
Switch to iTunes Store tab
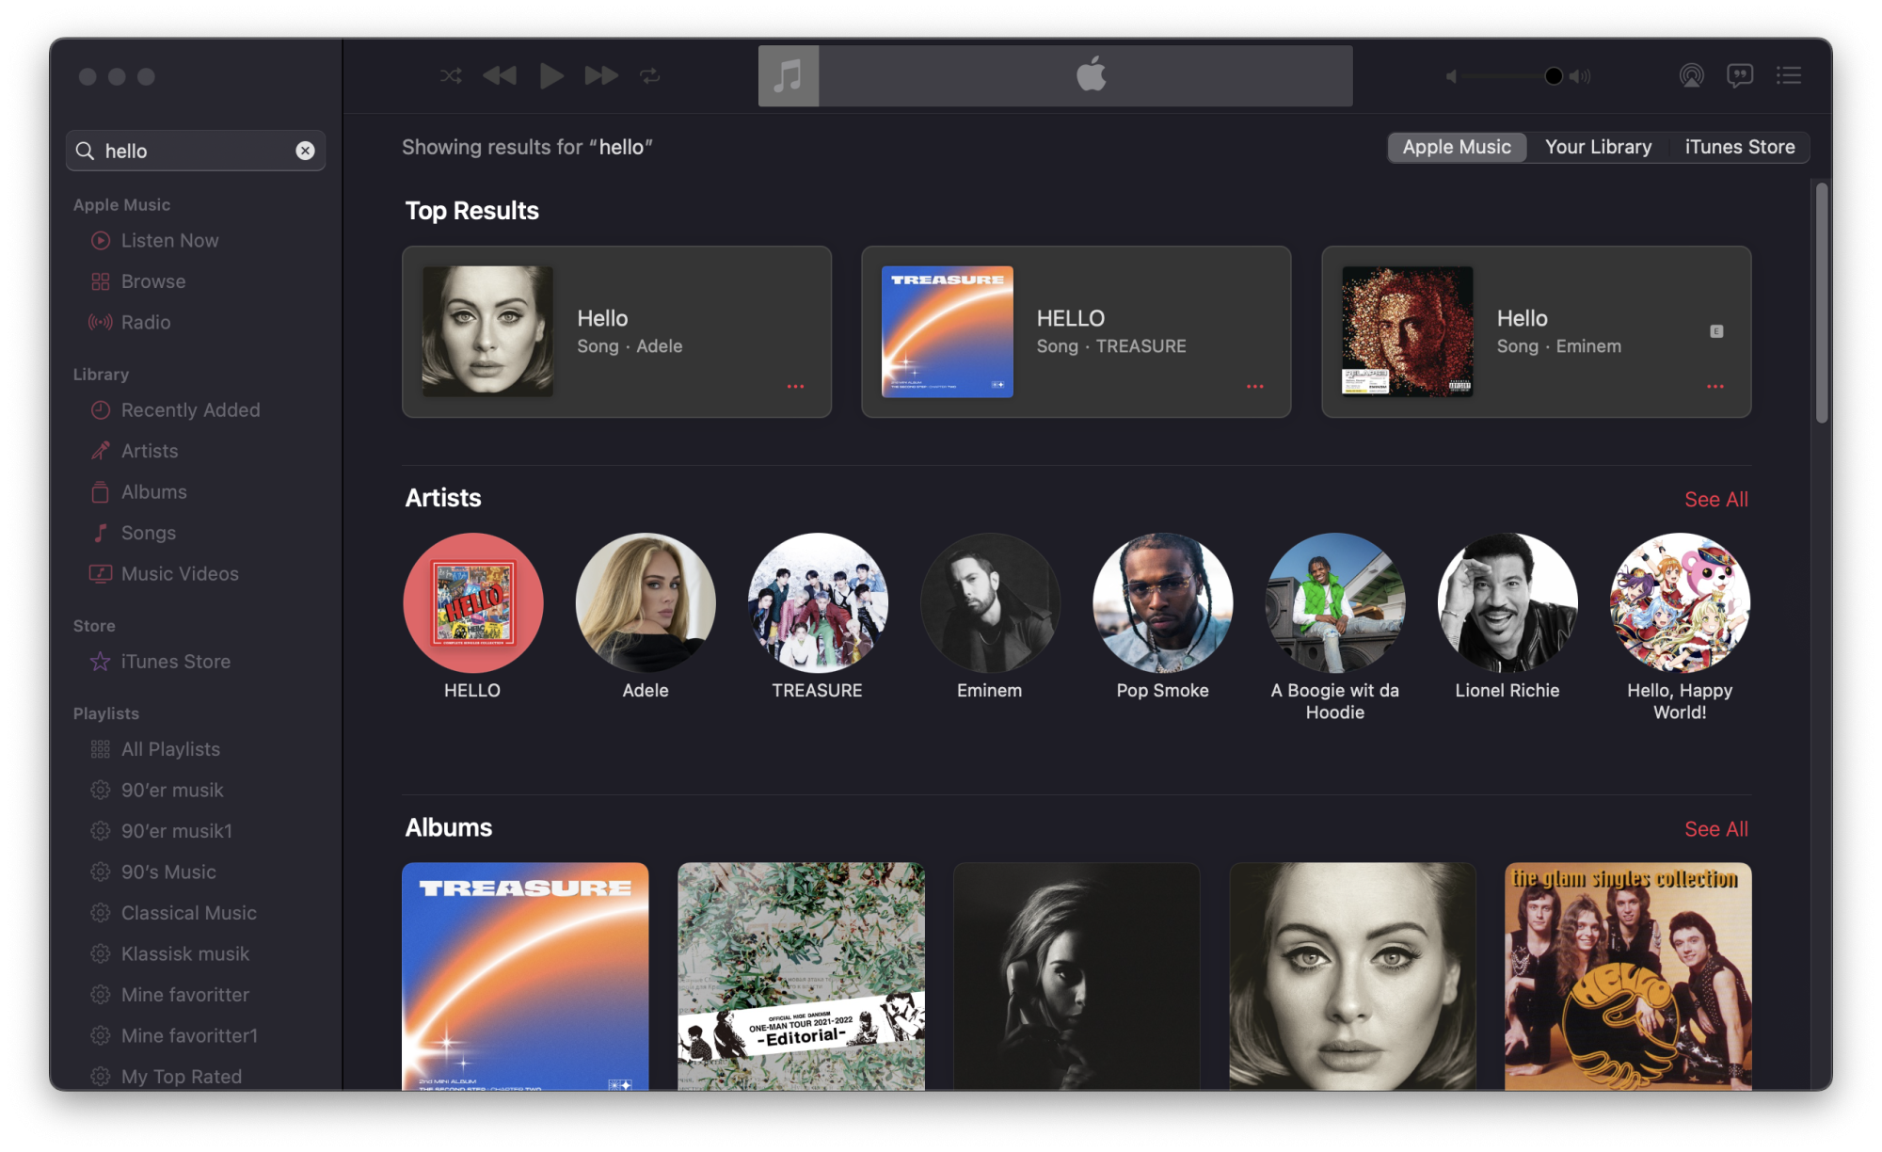1739,147
